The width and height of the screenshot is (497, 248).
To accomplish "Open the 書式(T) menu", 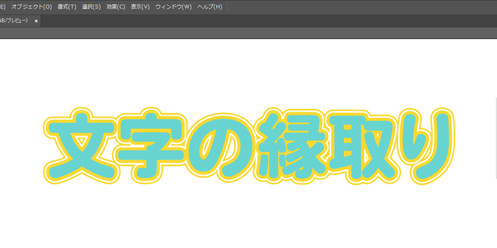I will point(67,7).
